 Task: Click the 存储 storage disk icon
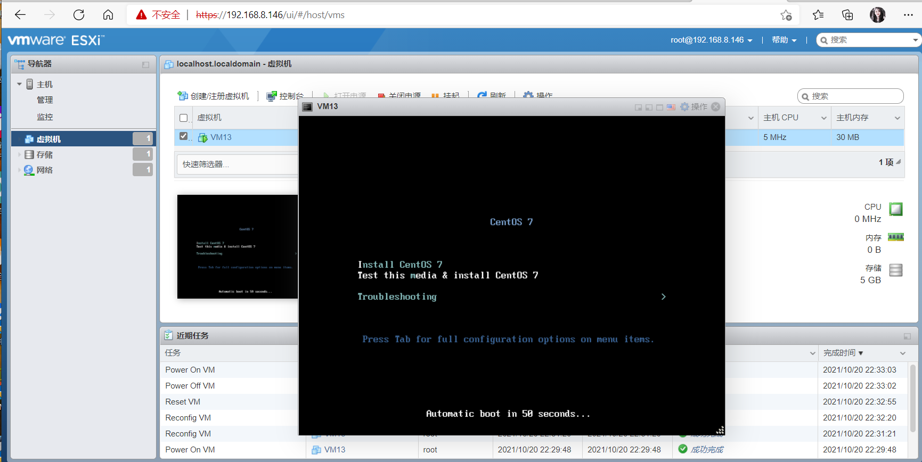pos(896,270)
